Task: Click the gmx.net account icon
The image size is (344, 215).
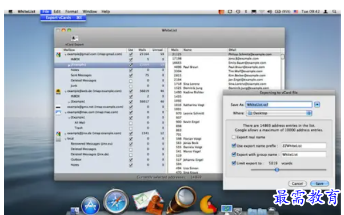Action: tap(58, 107)
